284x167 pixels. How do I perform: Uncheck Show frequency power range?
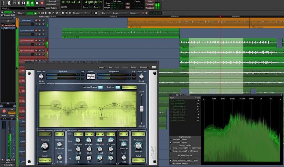click(x=171, y=160)
